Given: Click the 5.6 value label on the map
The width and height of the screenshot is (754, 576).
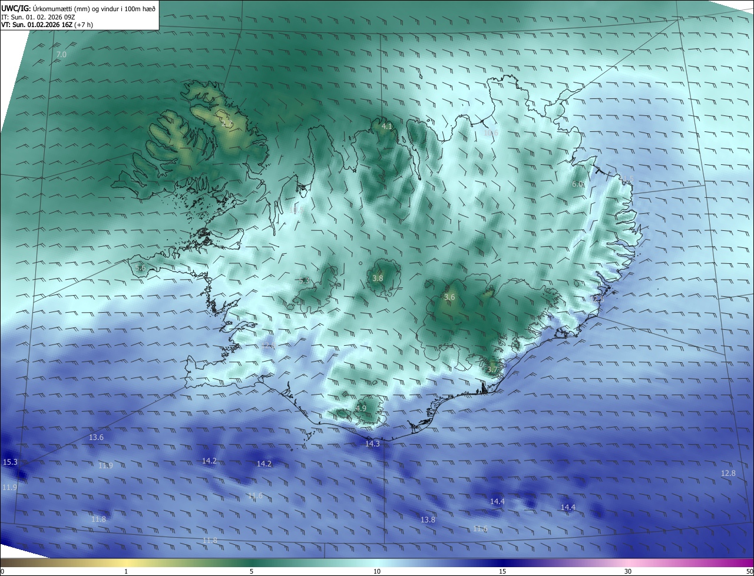Looking at the screenshot, I should click(140, 268).
